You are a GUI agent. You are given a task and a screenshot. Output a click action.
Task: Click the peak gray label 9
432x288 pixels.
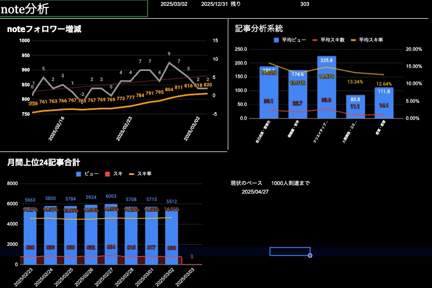(x=169, y=54)
